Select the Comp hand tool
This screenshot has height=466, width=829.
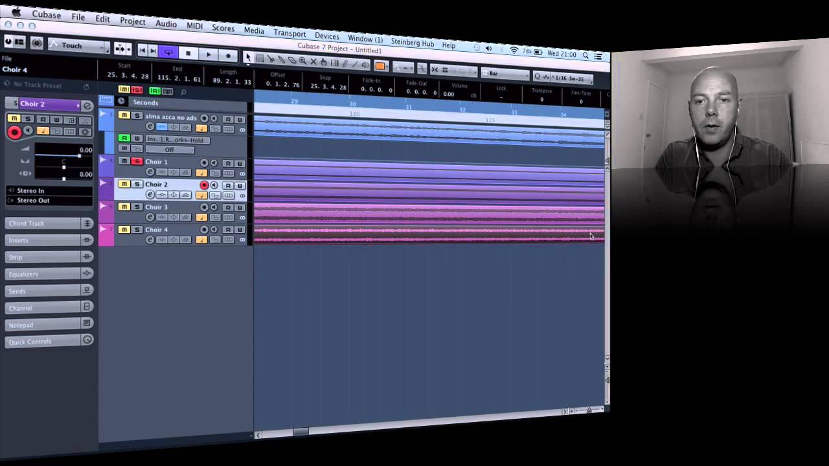pos(323,62)
